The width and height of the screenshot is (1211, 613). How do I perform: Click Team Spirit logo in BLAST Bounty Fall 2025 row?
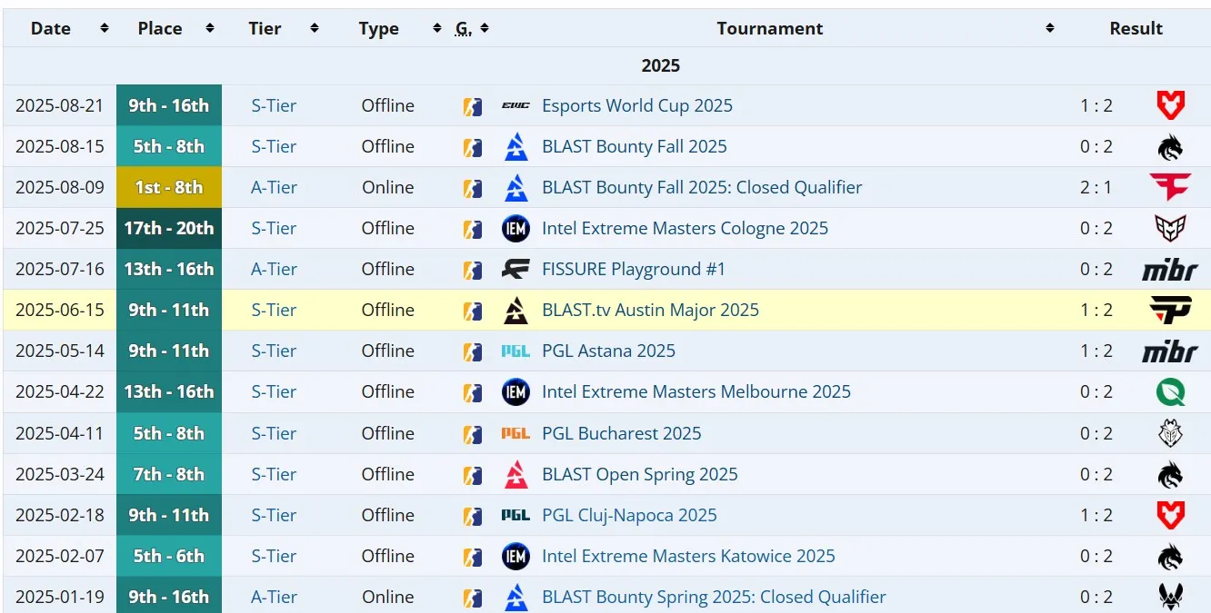point(1170,146)
